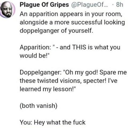Select the text 'learned my lesson!"'
Screen dimensions: 128x128
tap(48, 89)
